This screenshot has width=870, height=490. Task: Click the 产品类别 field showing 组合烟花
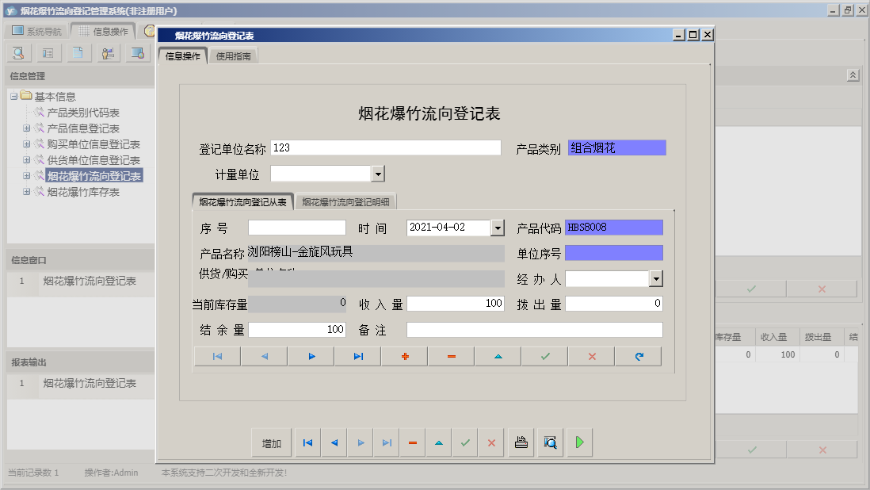(x=617, y=147)
